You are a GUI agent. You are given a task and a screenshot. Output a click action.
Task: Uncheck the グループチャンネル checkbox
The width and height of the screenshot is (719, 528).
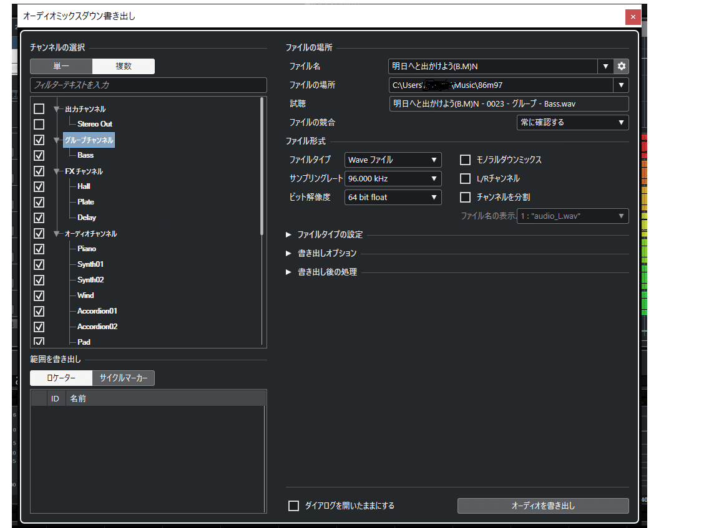tap(39, 140)
